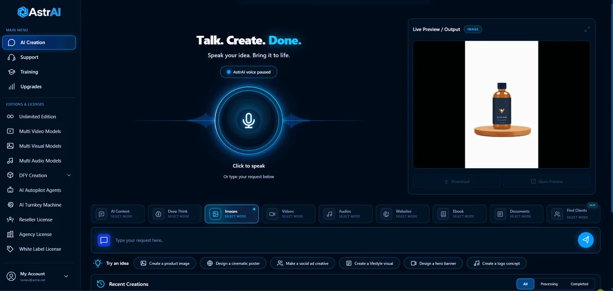Open Upgrades from sidebar
Viewport: 613px width, 291px height.
[x=39, y=87]
